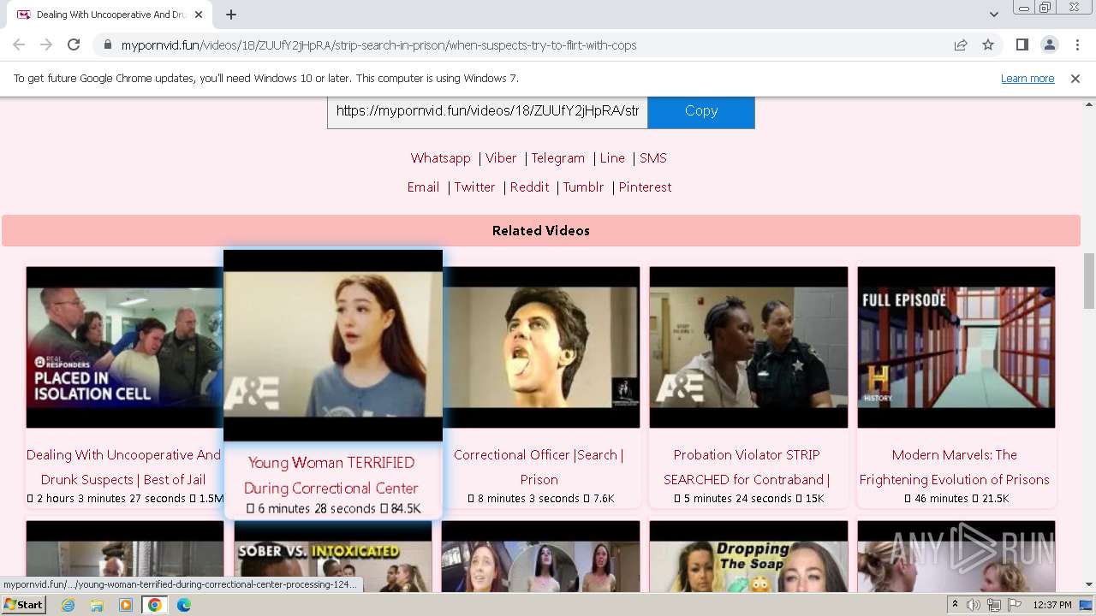Open the 'Placed in Isolation Cell' thumbnail

(124, 347)
